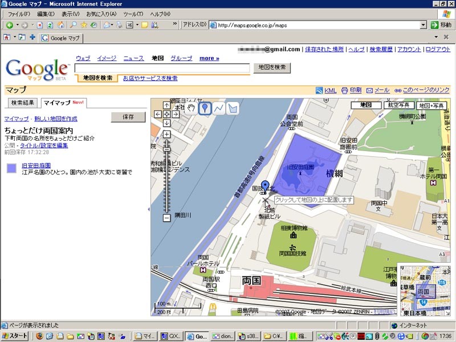Pan the map right with arrow button
The height and width of the screenshot is (342, 456).
point(176,114)
